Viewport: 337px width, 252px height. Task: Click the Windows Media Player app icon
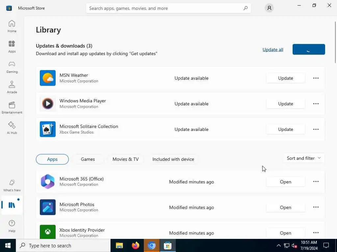point(48,104)
